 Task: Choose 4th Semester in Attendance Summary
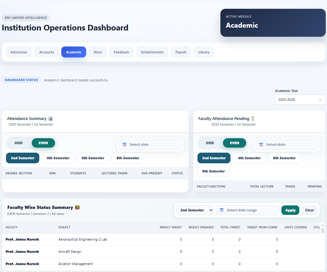tap(58, 158)
